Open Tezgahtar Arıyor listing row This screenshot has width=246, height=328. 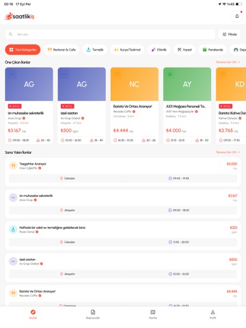click(x=123, y=172)
